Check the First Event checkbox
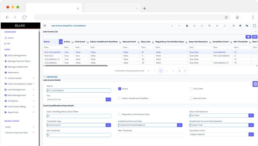The width and height of the screenshot is (258, 146). pos(191,89)
